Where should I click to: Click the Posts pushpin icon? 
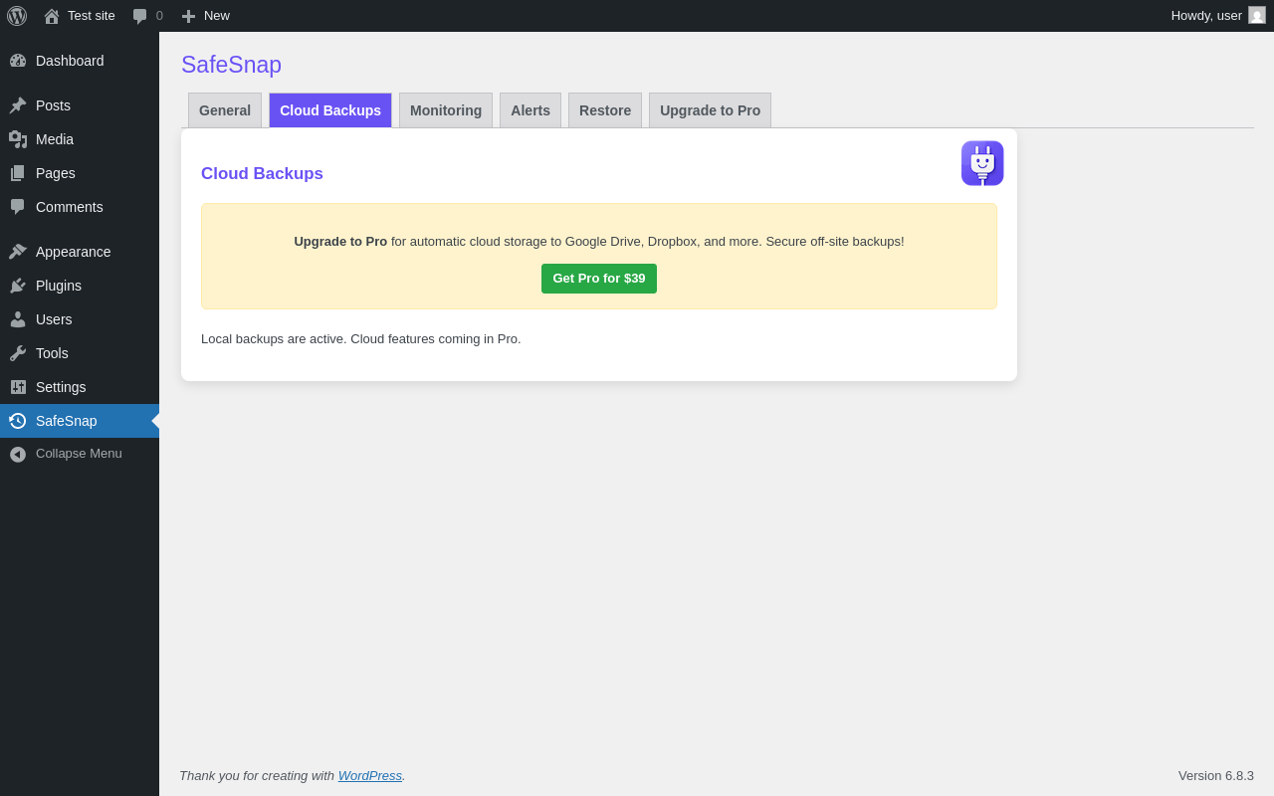pos(18,105)
